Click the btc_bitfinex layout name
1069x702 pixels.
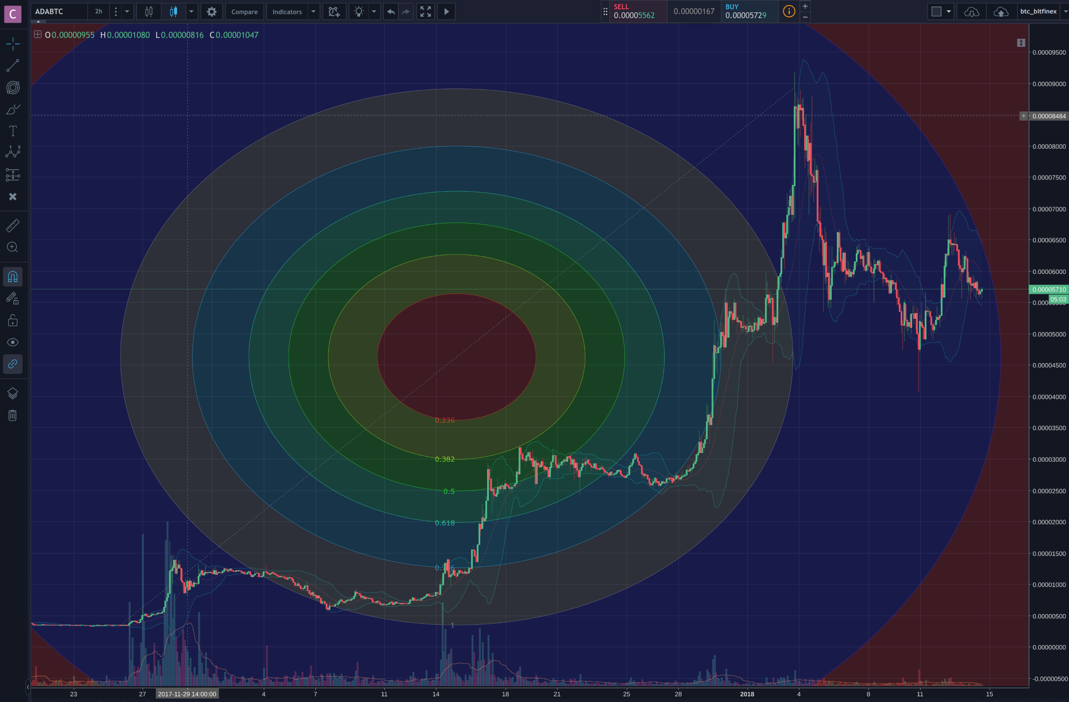1038,11
